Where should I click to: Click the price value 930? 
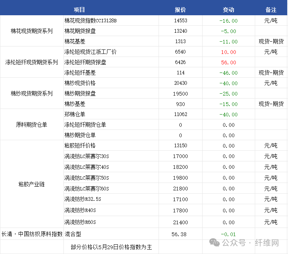pos(181,104)
